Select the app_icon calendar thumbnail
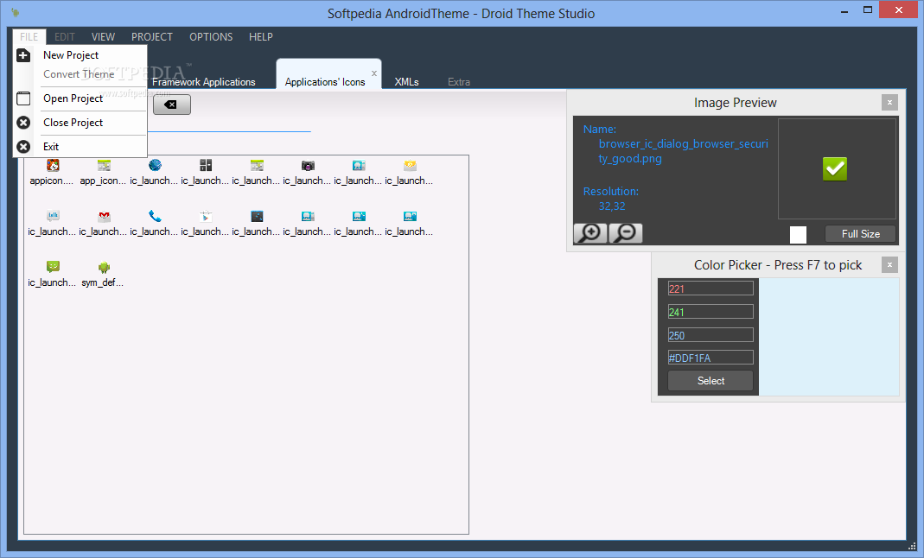The image size is (924, 558). (x=104, y=165)
